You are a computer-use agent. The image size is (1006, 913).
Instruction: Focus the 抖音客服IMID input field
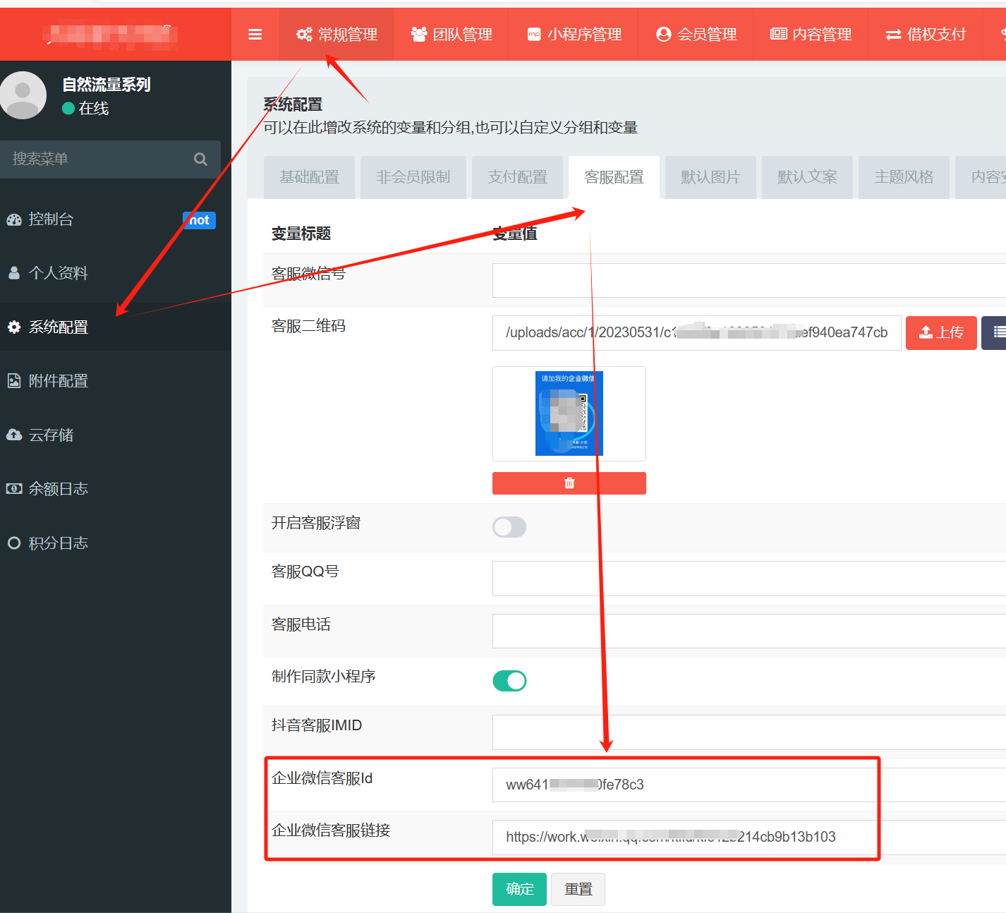749,732
